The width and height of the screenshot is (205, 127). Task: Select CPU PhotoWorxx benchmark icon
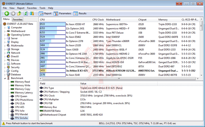12,100
